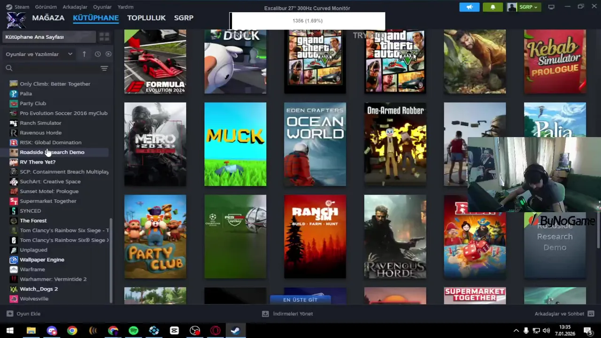Open Friends and Chat icon

(591, 314)
